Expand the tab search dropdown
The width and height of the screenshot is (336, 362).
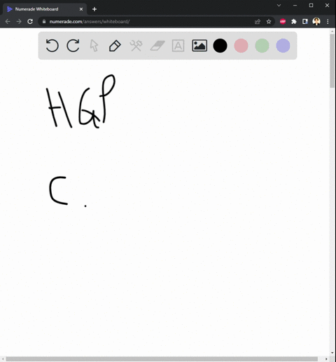coord(279,6)
